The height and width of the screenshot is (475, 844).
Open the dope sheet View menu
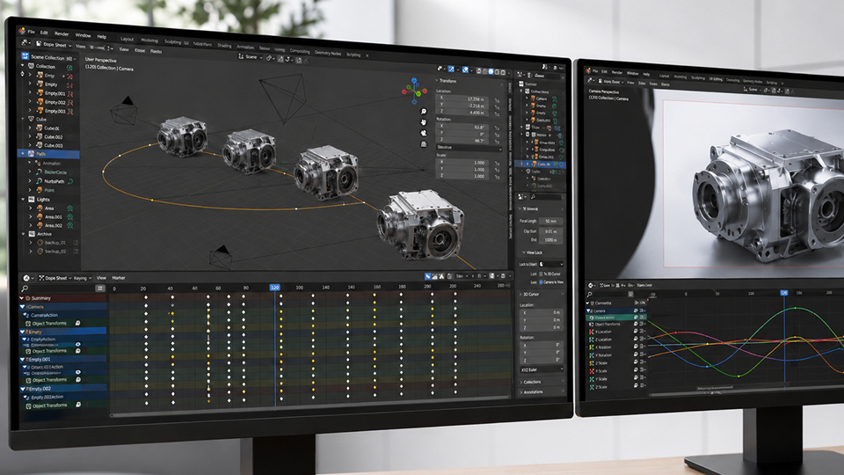pos(101,278)
